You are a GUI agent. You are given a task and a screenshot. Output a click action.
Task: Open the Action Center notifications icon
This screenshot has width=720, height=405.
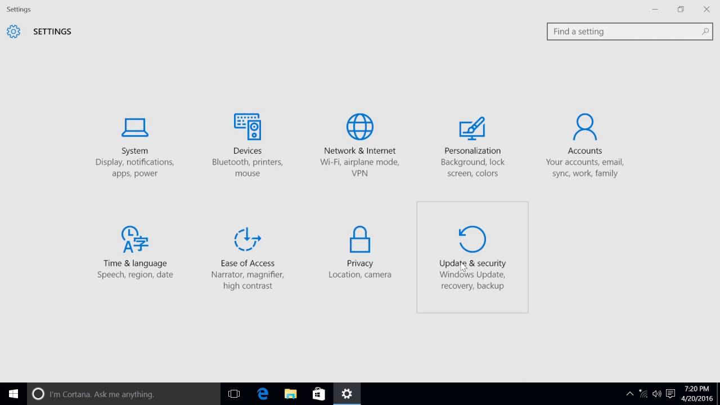[670, 394]
